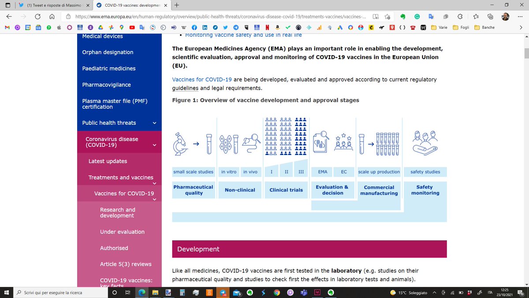Open the Collections icon in toolbar
The width and height of the screenshot is (529, 298).
coord(491,16)
